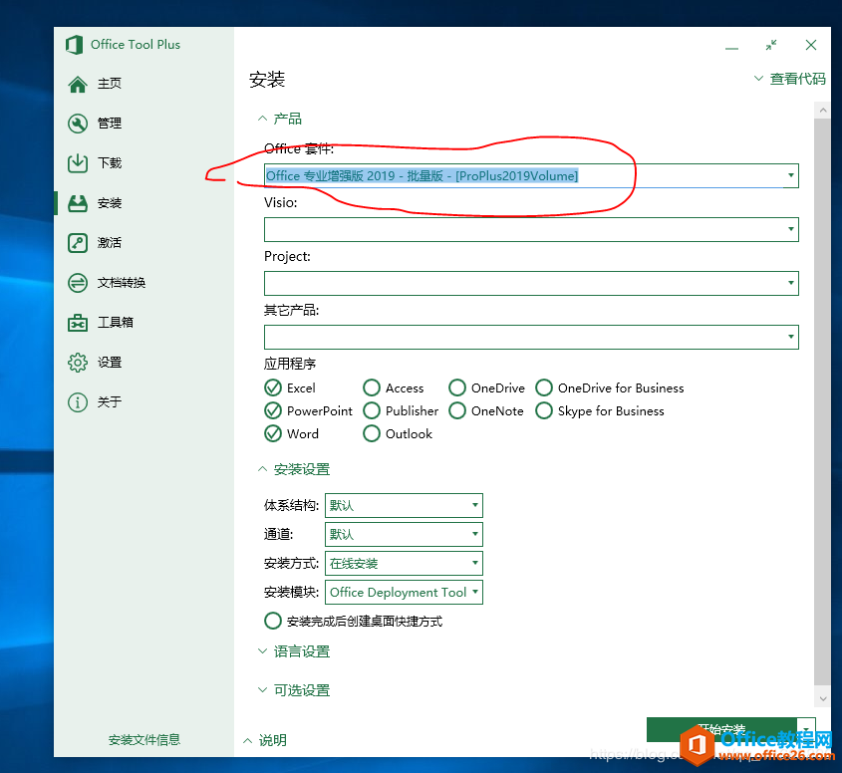The height and width of the screenshot is (773, 842).
Task: Check the OneNote application option
Action: tap(456, 410)
